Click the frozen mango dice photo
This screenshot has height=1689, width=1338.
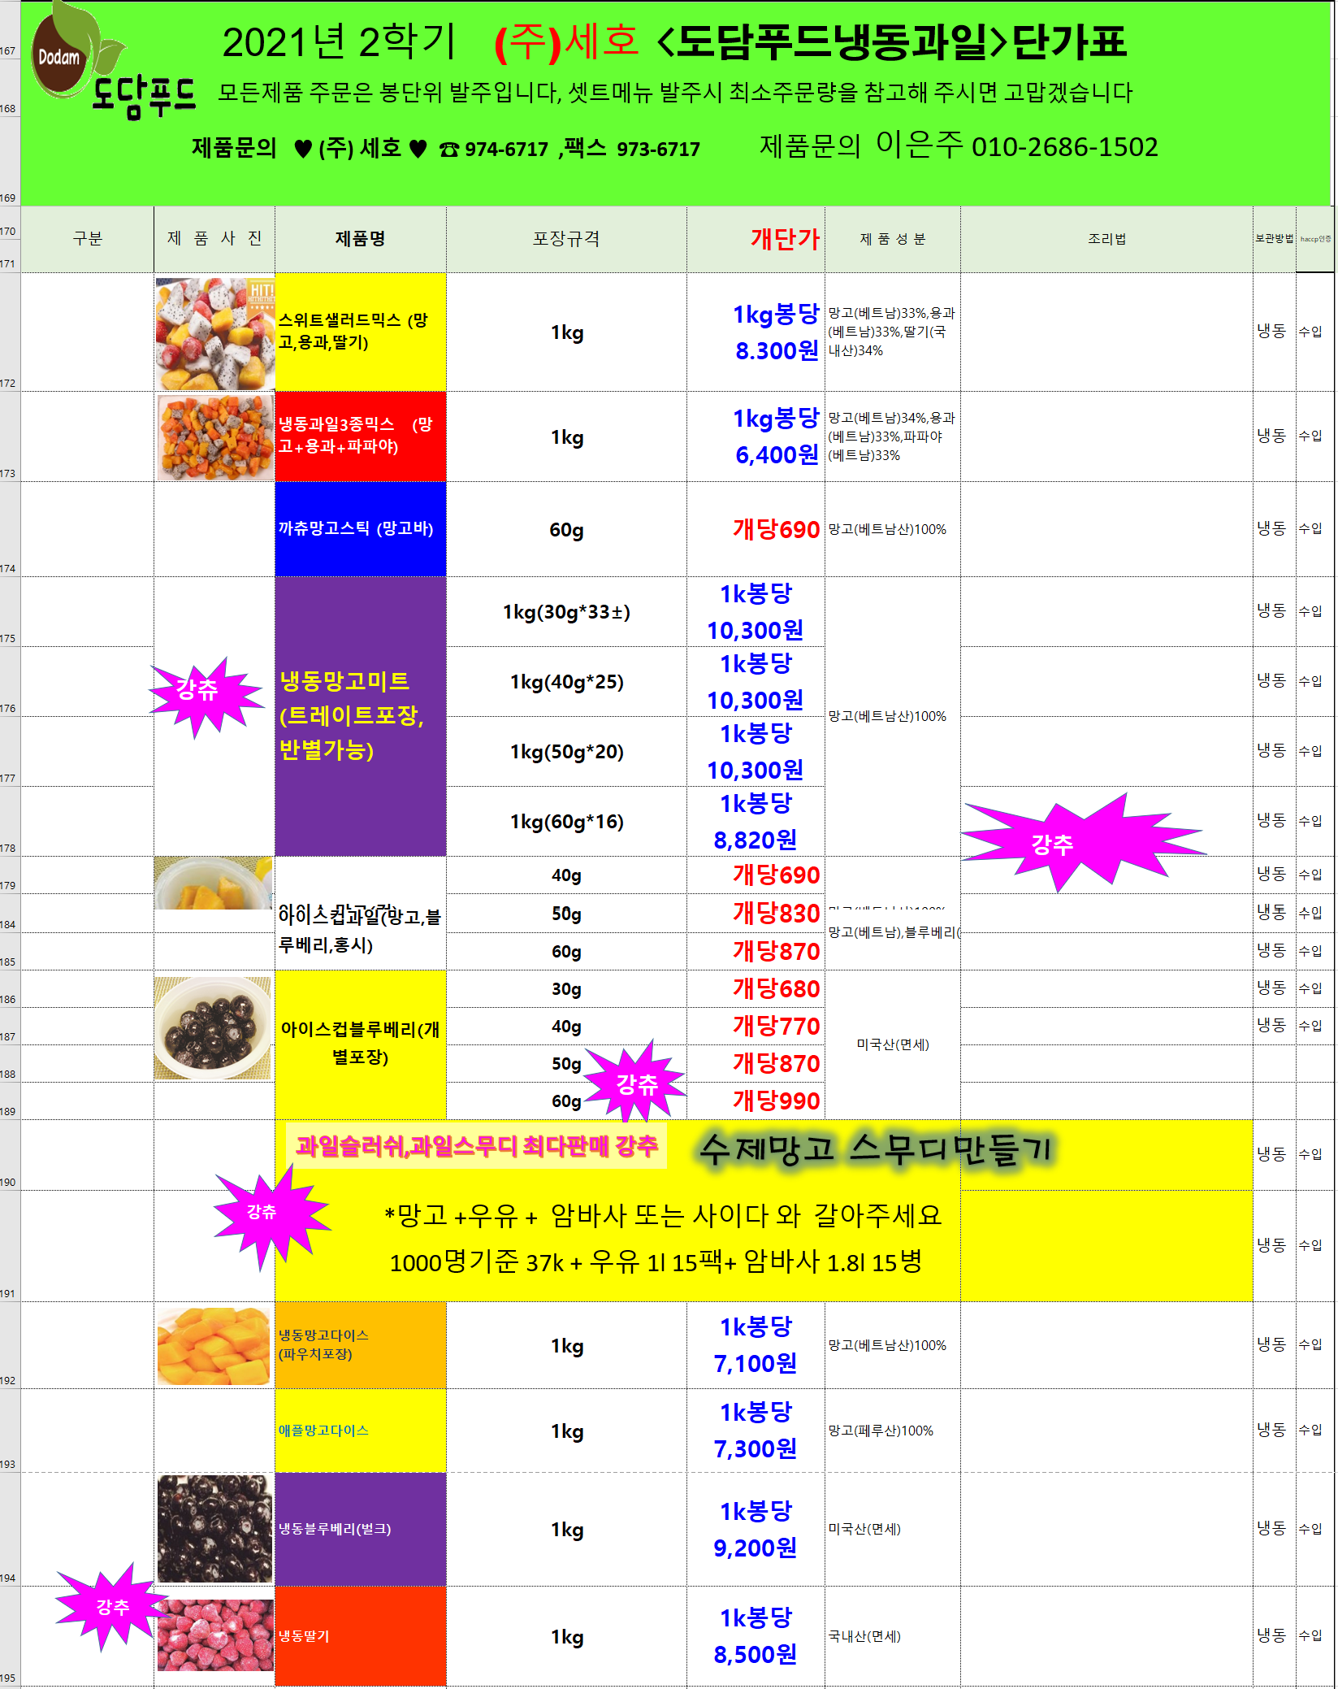click(x=214, y=1346)
